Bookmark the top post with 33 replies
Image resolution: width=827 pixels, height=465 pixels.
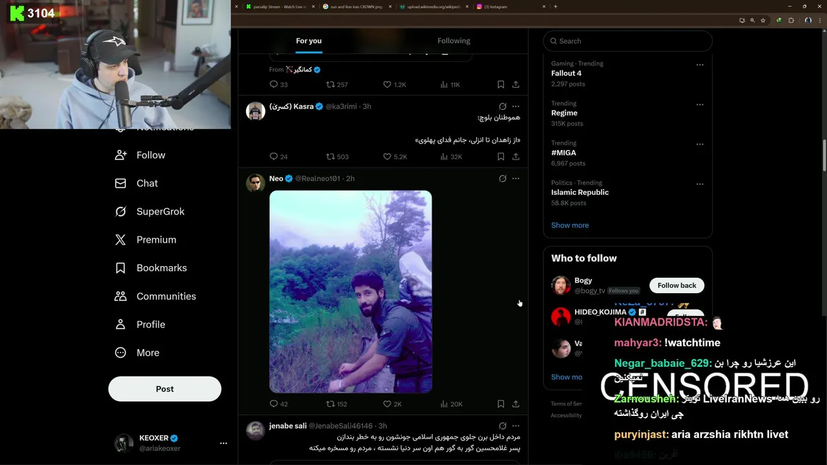coord(501,84)
